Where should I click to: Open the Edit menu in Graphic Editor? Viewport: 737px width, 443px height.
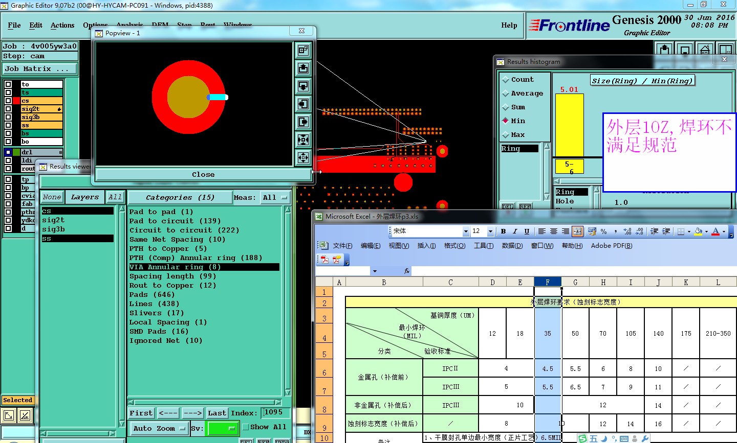pos(36,25)
